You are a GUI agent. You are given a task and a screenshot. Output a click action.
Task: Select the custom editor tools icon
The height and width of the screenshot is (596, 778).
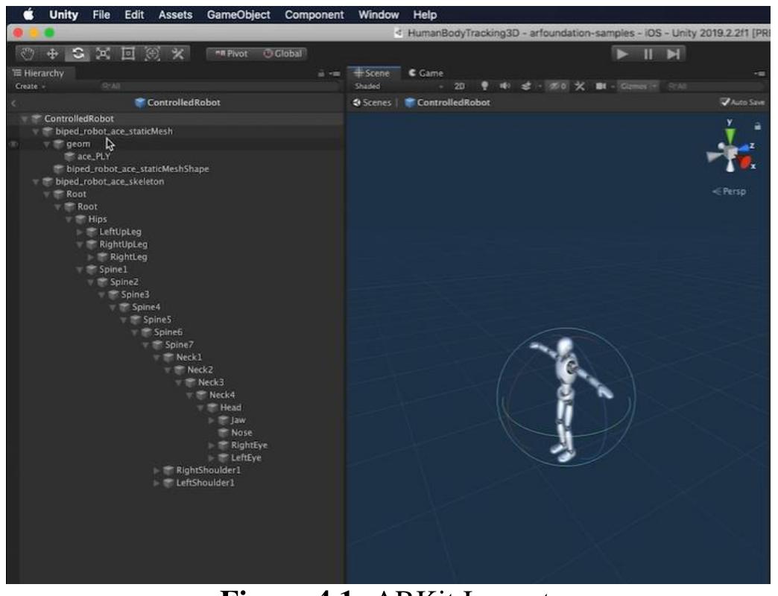tap(177, 54)
